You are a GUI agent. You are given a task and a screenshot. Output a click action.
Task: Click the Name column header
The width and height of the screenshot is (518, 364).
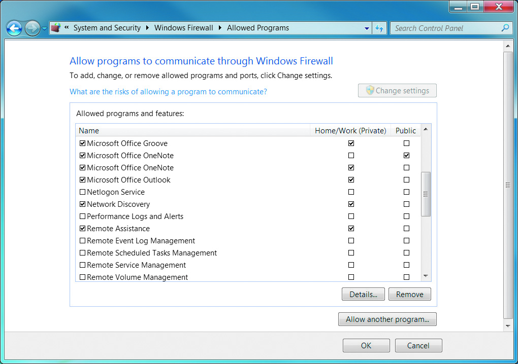pos(193,131)
